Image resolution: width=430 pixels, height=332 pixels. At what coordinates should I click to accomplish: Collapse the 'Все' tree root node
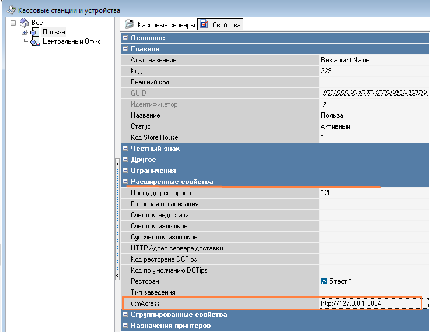13,23
